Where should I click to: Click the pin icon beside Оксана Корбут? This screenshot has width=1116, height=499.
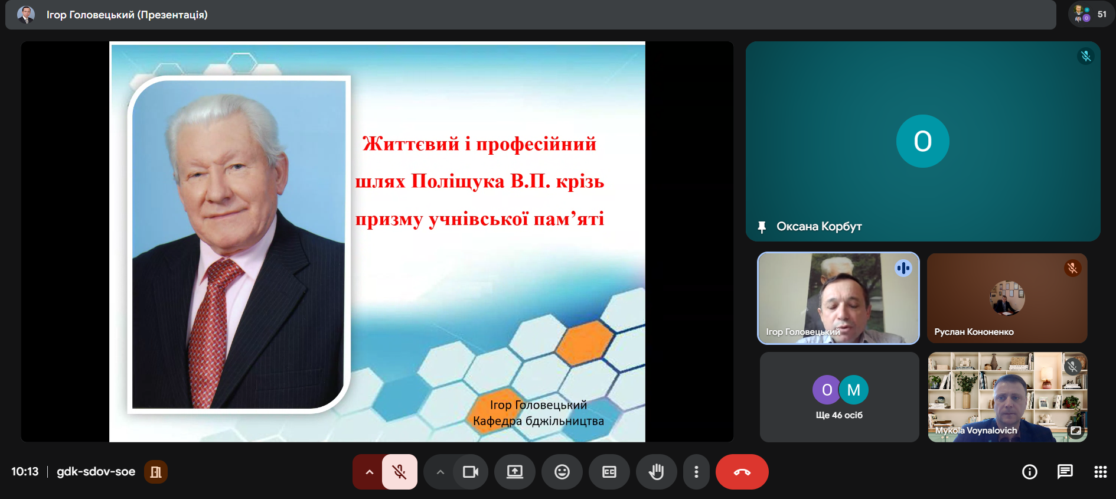[x=762, y=227]
